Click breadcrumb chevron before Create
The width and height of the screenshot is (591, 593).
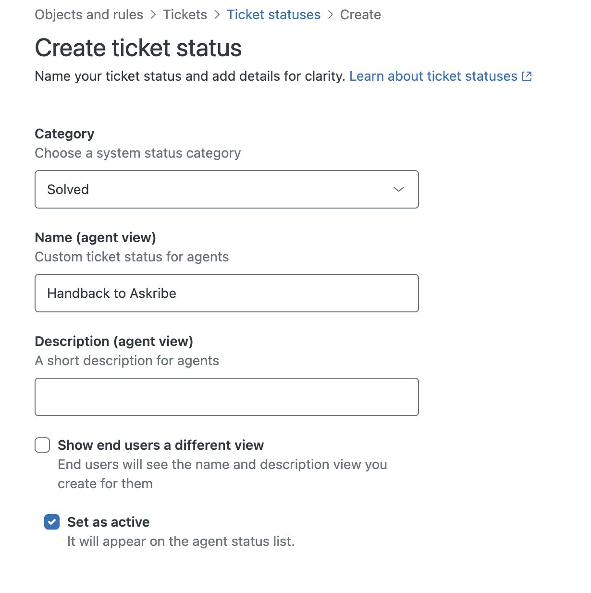[331, 15]
